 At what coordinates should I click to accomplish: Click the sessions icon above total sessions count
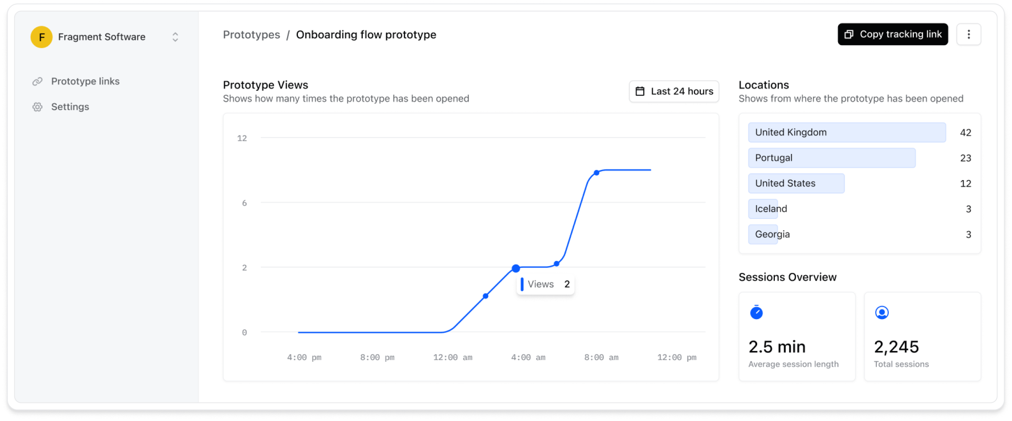pyautogui.click(x=881, y=313)
